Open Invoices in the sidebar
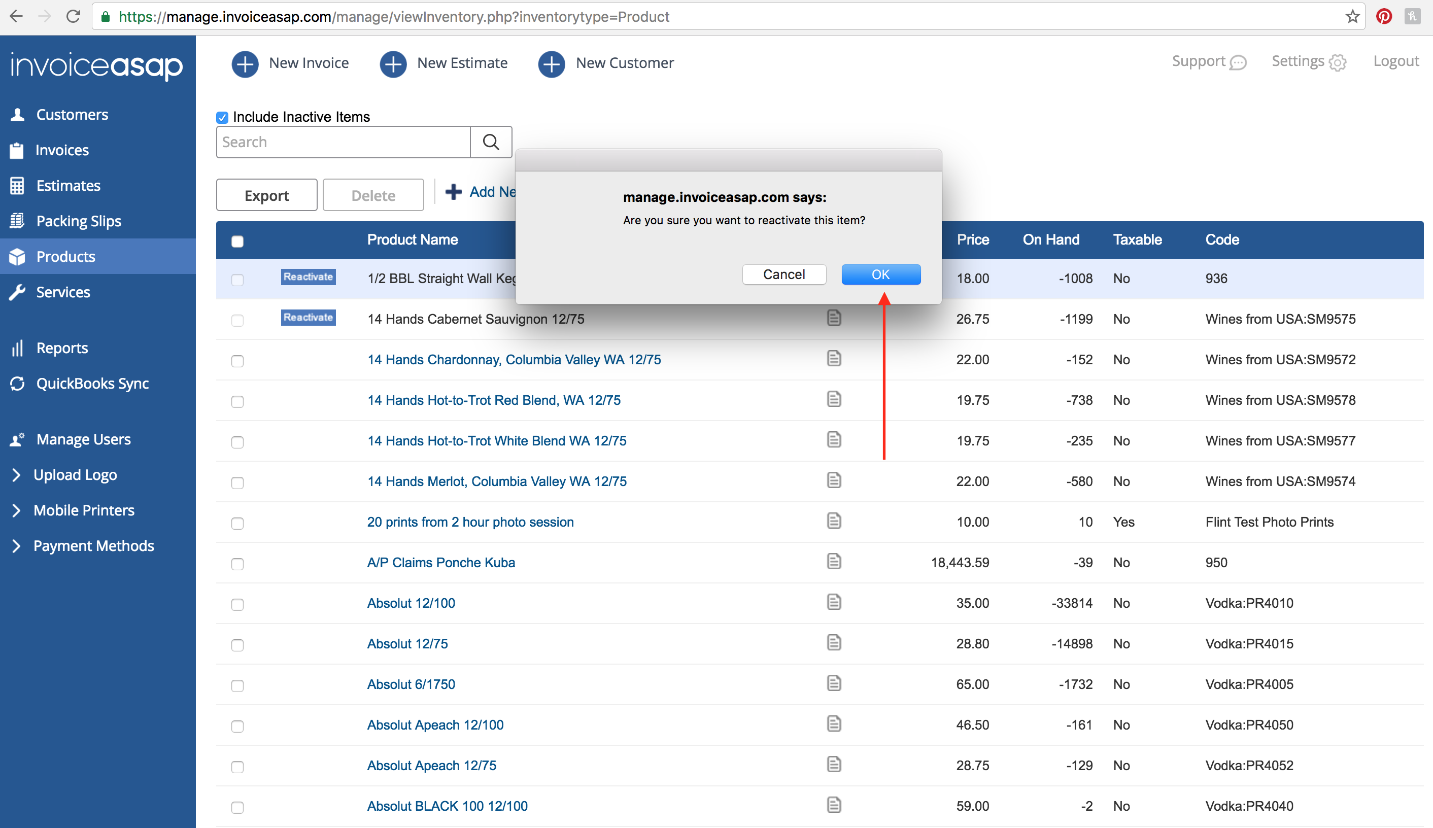The image size is (1433, 828). click(x=61, y=150)
